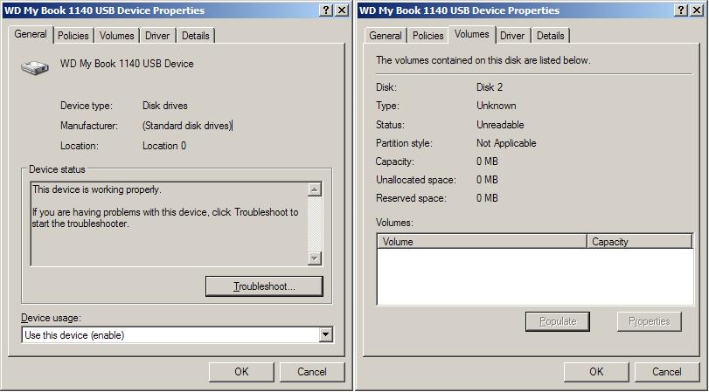This screenshot has height=392, width=709.
Task: Click the Troubleshoot button
Action: pos(264,286)
